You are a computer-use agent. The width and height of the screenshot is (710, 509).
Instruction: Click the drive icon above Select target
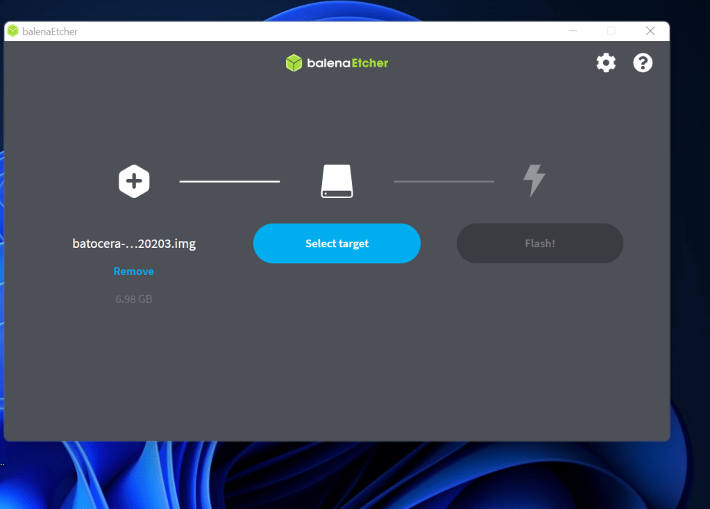[x=337, y=182]
